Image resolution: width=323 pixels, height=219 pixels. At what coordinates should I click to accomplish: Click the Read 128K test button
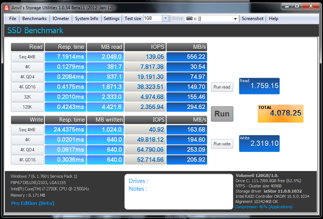[x=28, y=107]
